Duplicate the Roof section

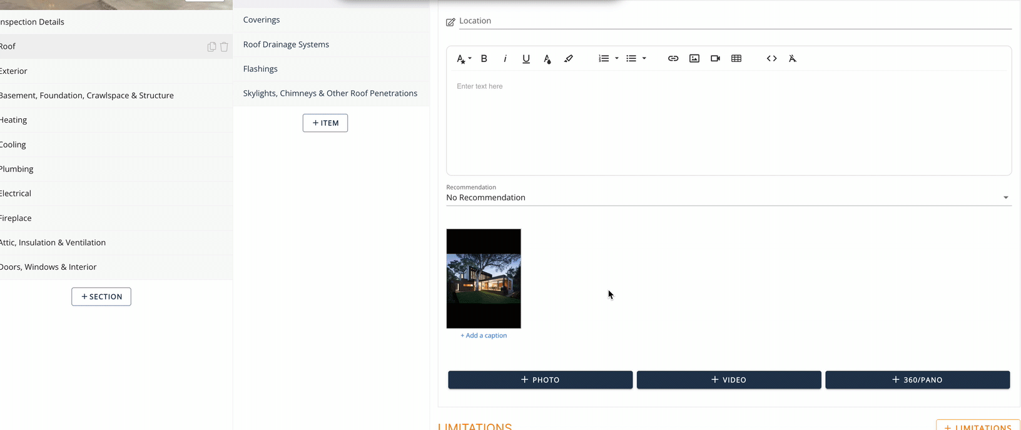coord(211,47)
